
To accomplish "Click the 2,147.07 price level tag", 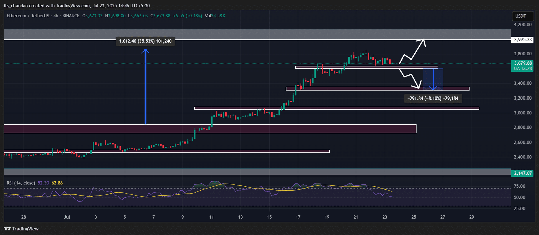I will tap(523, 173).
